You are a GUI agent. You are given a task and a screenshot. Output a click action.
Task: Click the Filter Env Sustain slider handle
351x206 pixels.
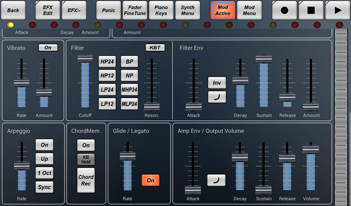click(264, 59)
